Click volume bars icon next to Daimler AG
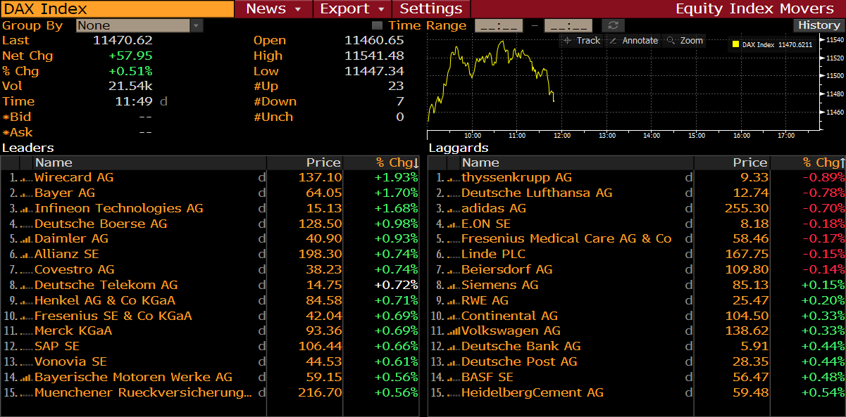 point(27,240)
